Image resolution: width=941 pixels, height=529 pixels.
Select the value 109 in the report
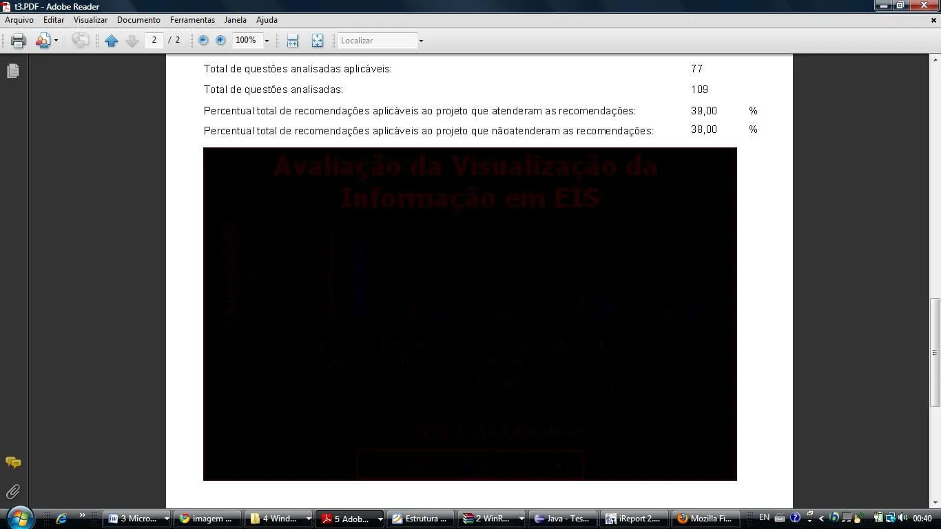point(699,90)
